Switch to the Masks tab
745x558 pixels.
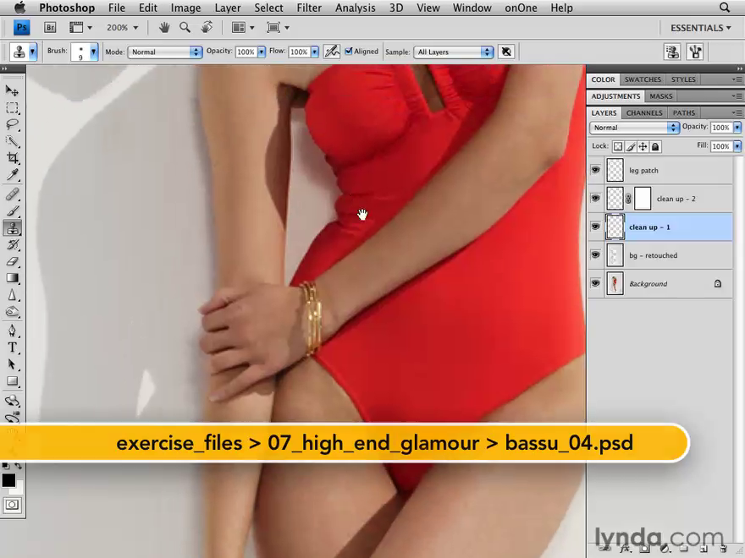tap(661, 96)
